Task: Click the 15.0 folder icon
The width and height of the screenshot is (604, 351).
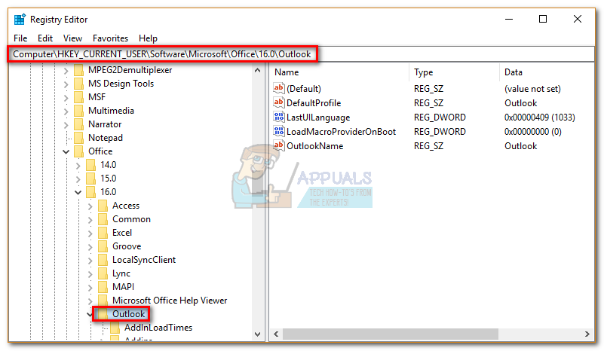Action: (x=91, y=179)
